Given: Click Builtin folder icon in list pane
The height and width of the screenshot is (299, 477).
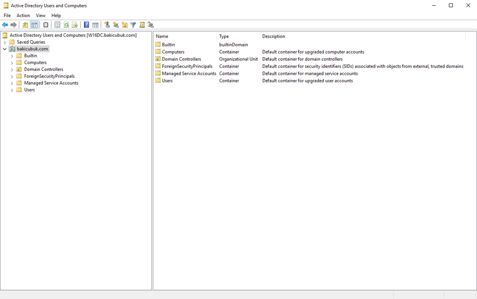Looking at the screenshot, I should (158, 44).
